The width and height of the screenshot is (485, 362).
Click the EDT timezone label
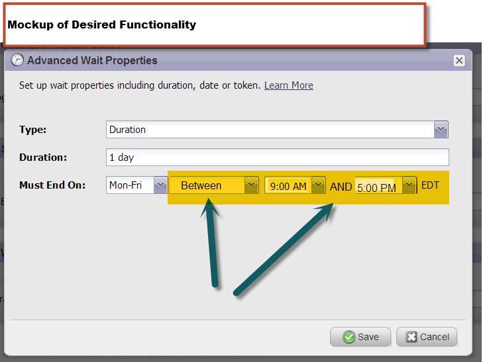coord(430,185)
